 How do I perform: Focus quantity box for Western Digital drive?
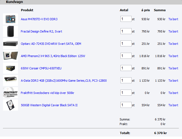(x=126, y=105)
